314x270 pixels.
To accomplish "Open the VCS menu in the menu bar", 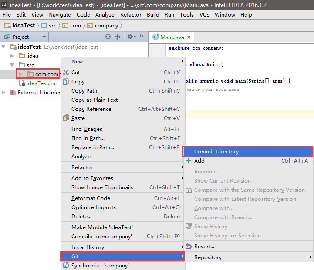I will [204, 15].
